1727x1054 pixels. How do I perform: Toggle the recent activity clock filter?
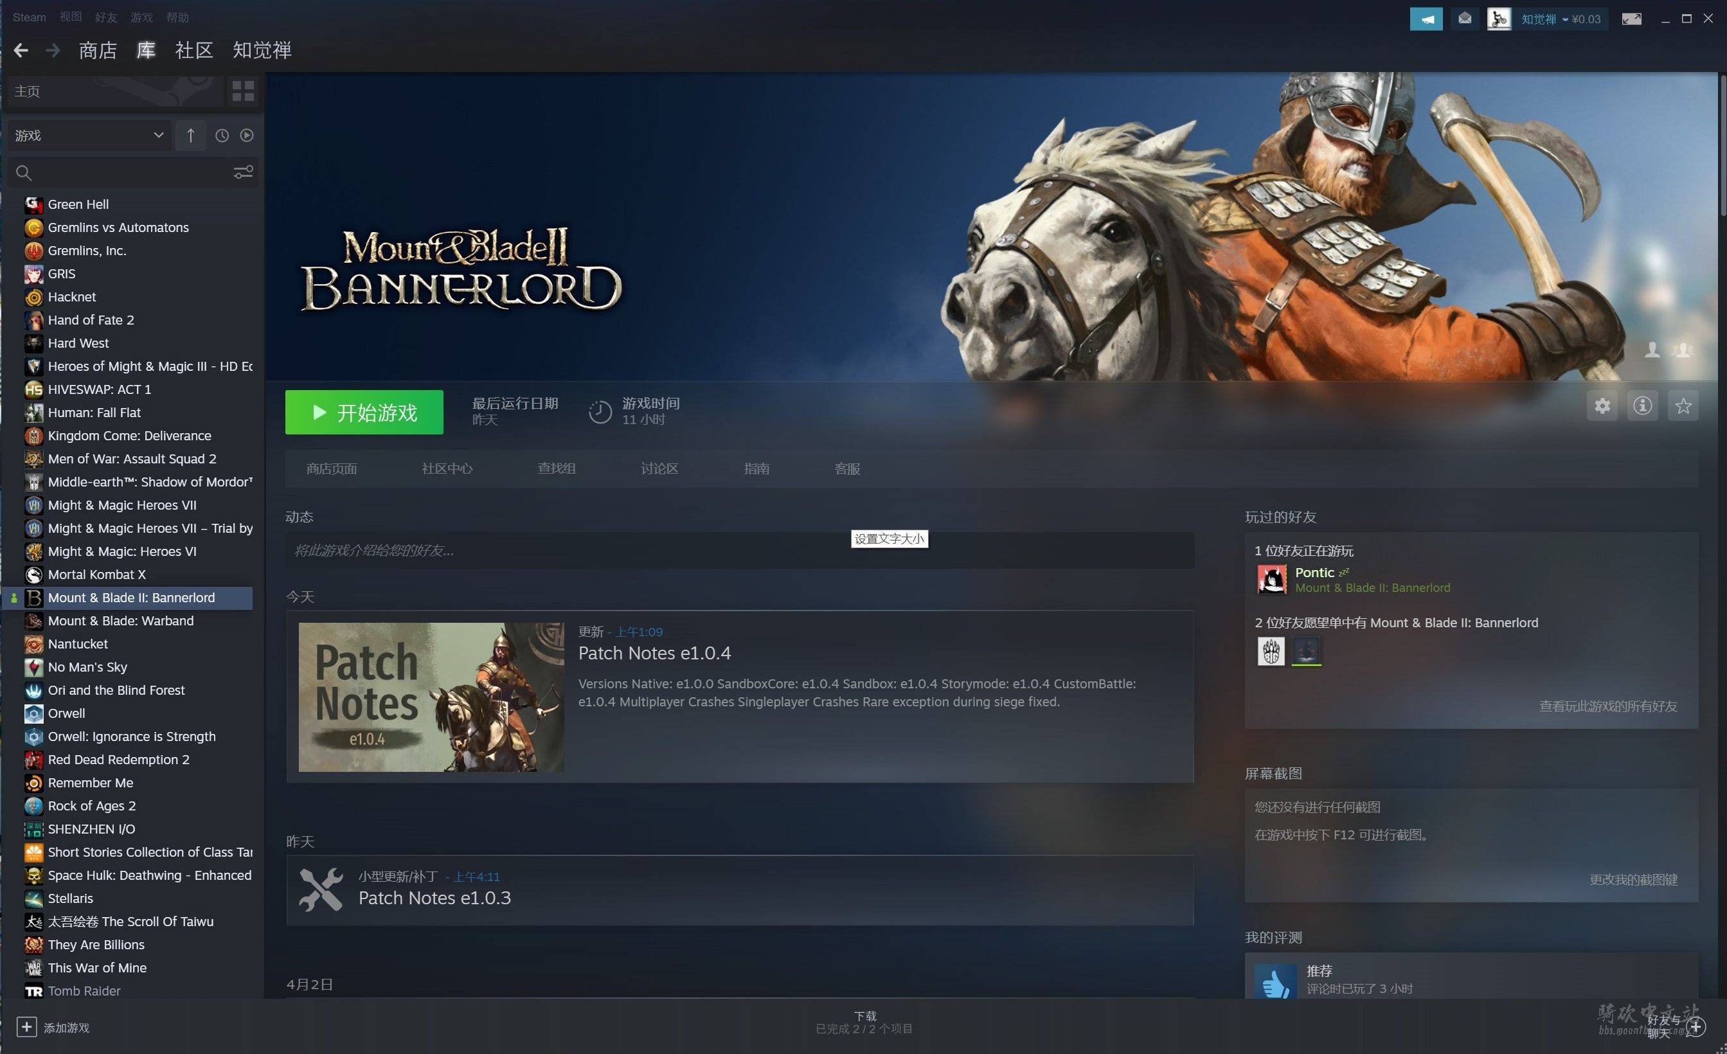pyautogui.click(x=222, y=135)
